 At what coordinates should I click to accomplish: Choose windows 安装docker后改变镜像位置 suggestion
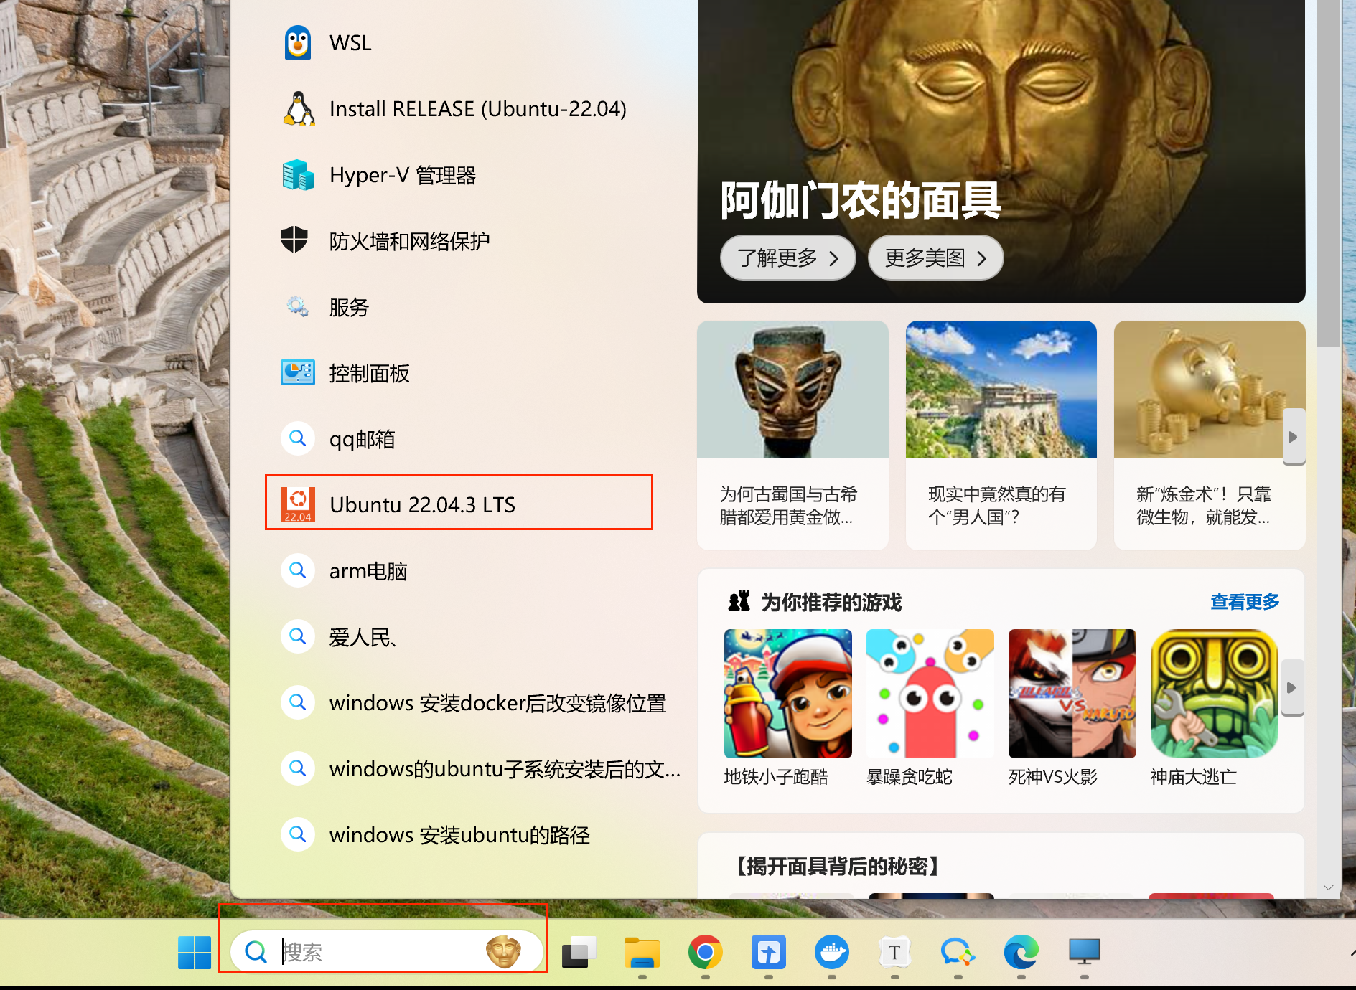(474, 703)
